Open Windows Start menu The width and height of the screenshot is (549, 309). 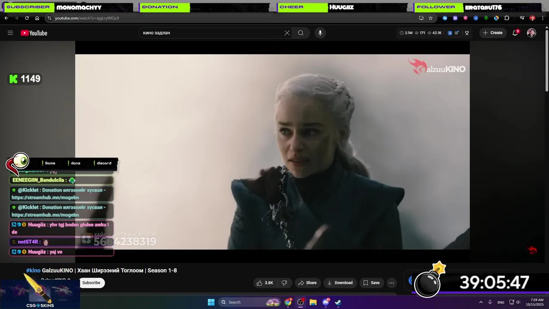211,302
